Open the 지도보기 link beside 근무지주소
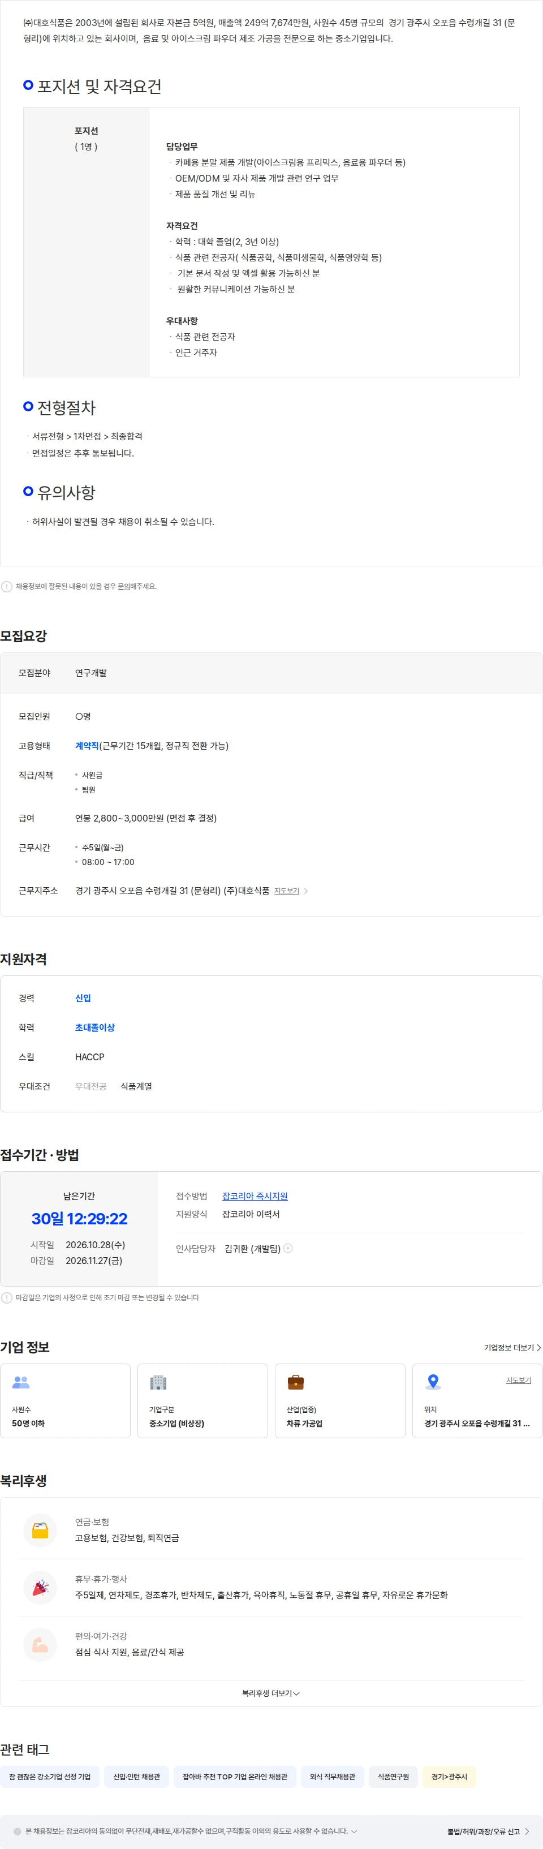This screenshot has width=543, height=1849. click(x=286, y=891)
